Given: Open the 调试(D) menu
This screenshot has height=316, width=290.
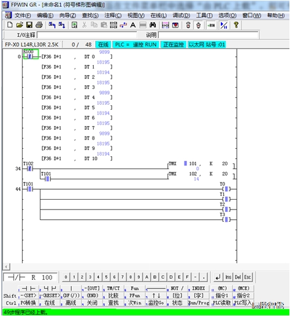Looking at the screenshot, I should (181, 15).
